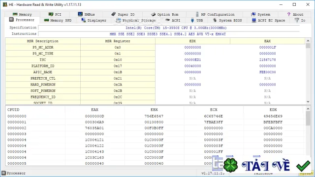Screen dimensions: 315x177
Task: Click the Io tab icon
Action: pos(297,20)
